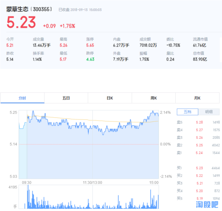Open the 月K chart tab

[x=198, y=98]
